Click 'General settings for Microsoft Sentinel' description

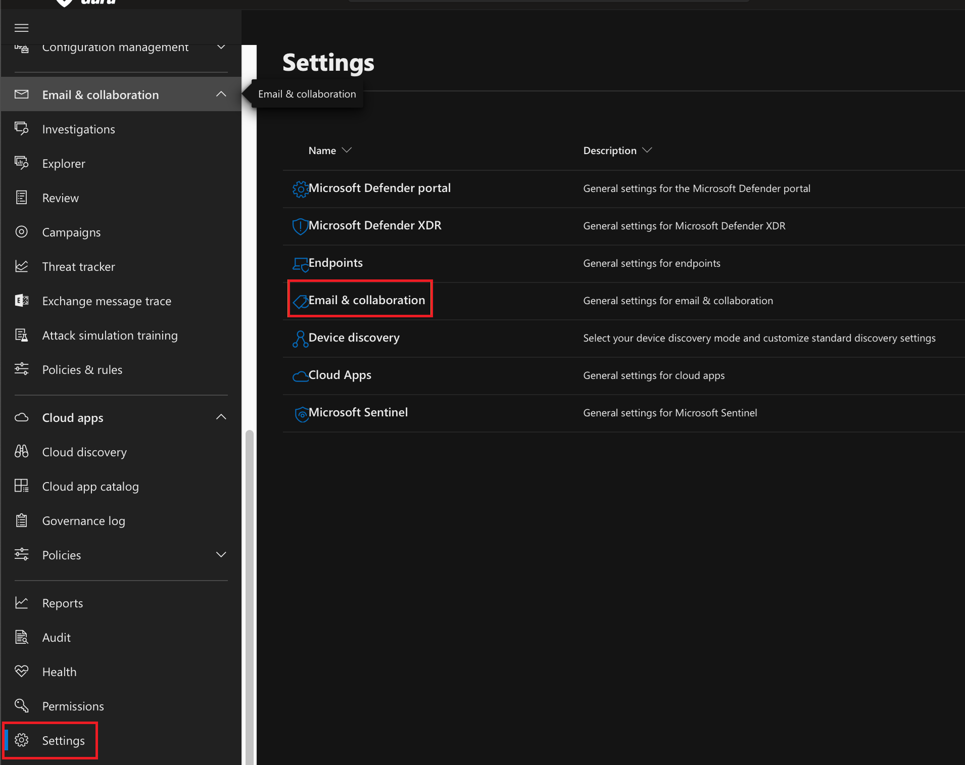click(670, 413)
